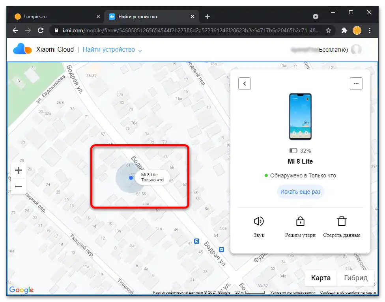This screenshot has height=302, width=385.
Task: Play sound on device with Звук
Action: pos(259,227)
